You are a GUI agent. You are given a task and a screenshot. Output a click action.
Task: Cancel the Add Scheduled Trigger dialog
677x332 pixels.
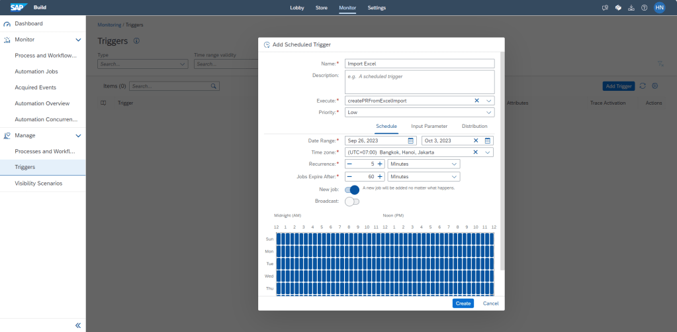(x=490, y=304)
